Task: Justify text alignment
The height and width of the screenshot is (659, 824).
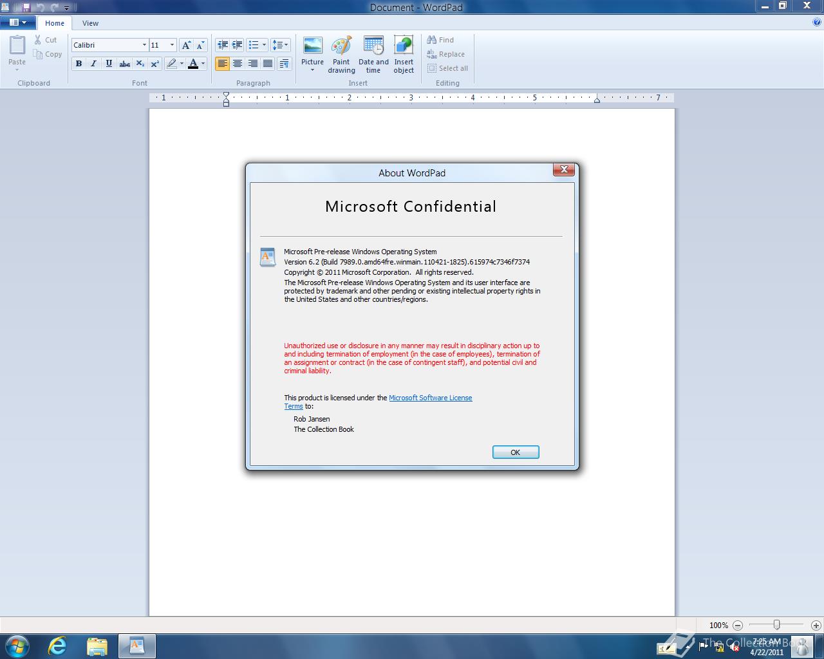Action: pyautogui.click(x=267, y=63)
